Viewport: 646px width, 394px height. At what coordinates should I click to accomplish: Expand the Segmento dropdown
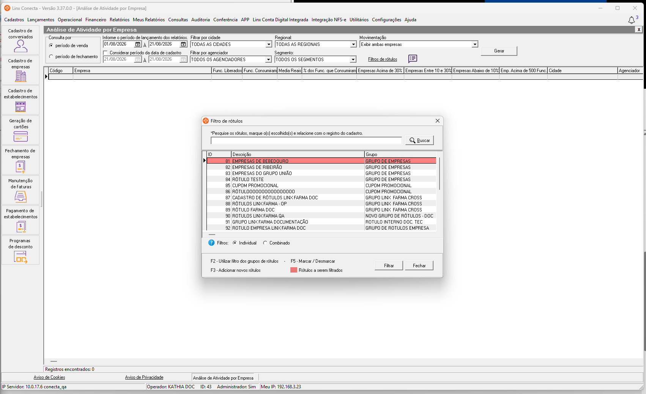pyautogui.click(x=353, y=60)
